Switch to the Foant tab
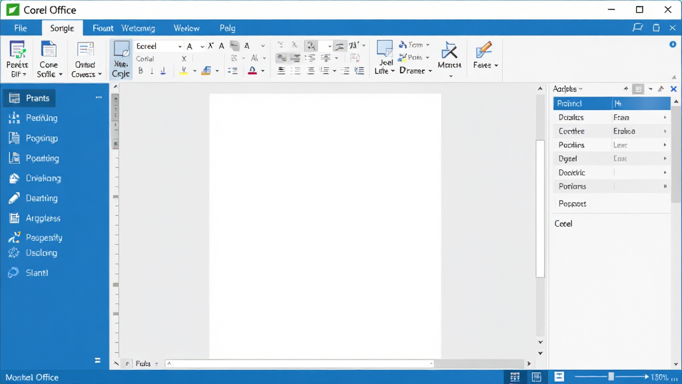The width and height of the screenshot is (682, 384). tap(103, 28)
